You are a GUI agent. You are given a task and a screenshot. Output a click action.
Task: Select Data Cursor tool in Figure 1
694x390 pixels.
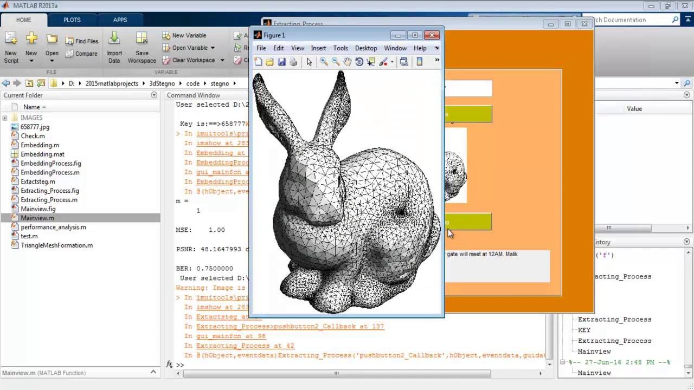click(371, 62)
